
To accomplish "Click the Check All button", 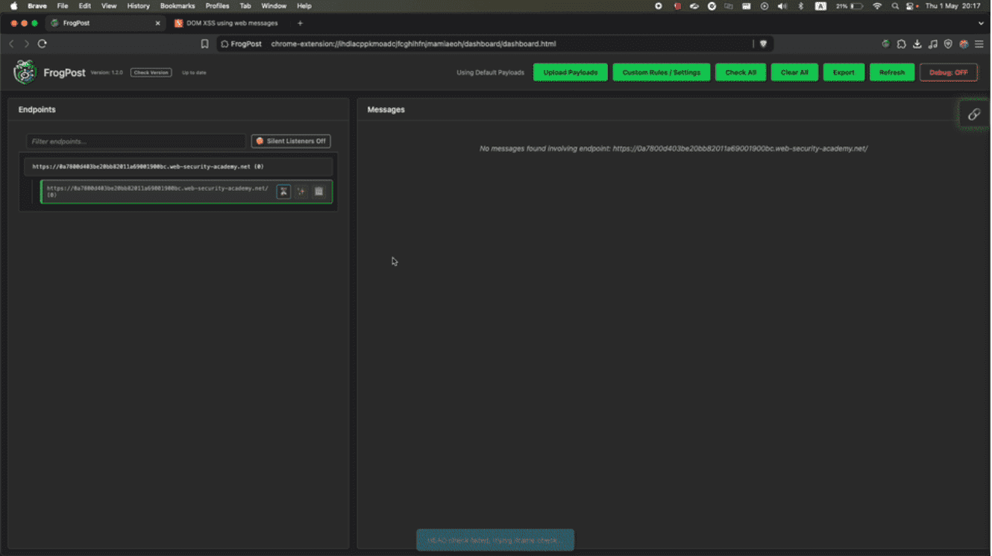I will (x=741, y=72).
